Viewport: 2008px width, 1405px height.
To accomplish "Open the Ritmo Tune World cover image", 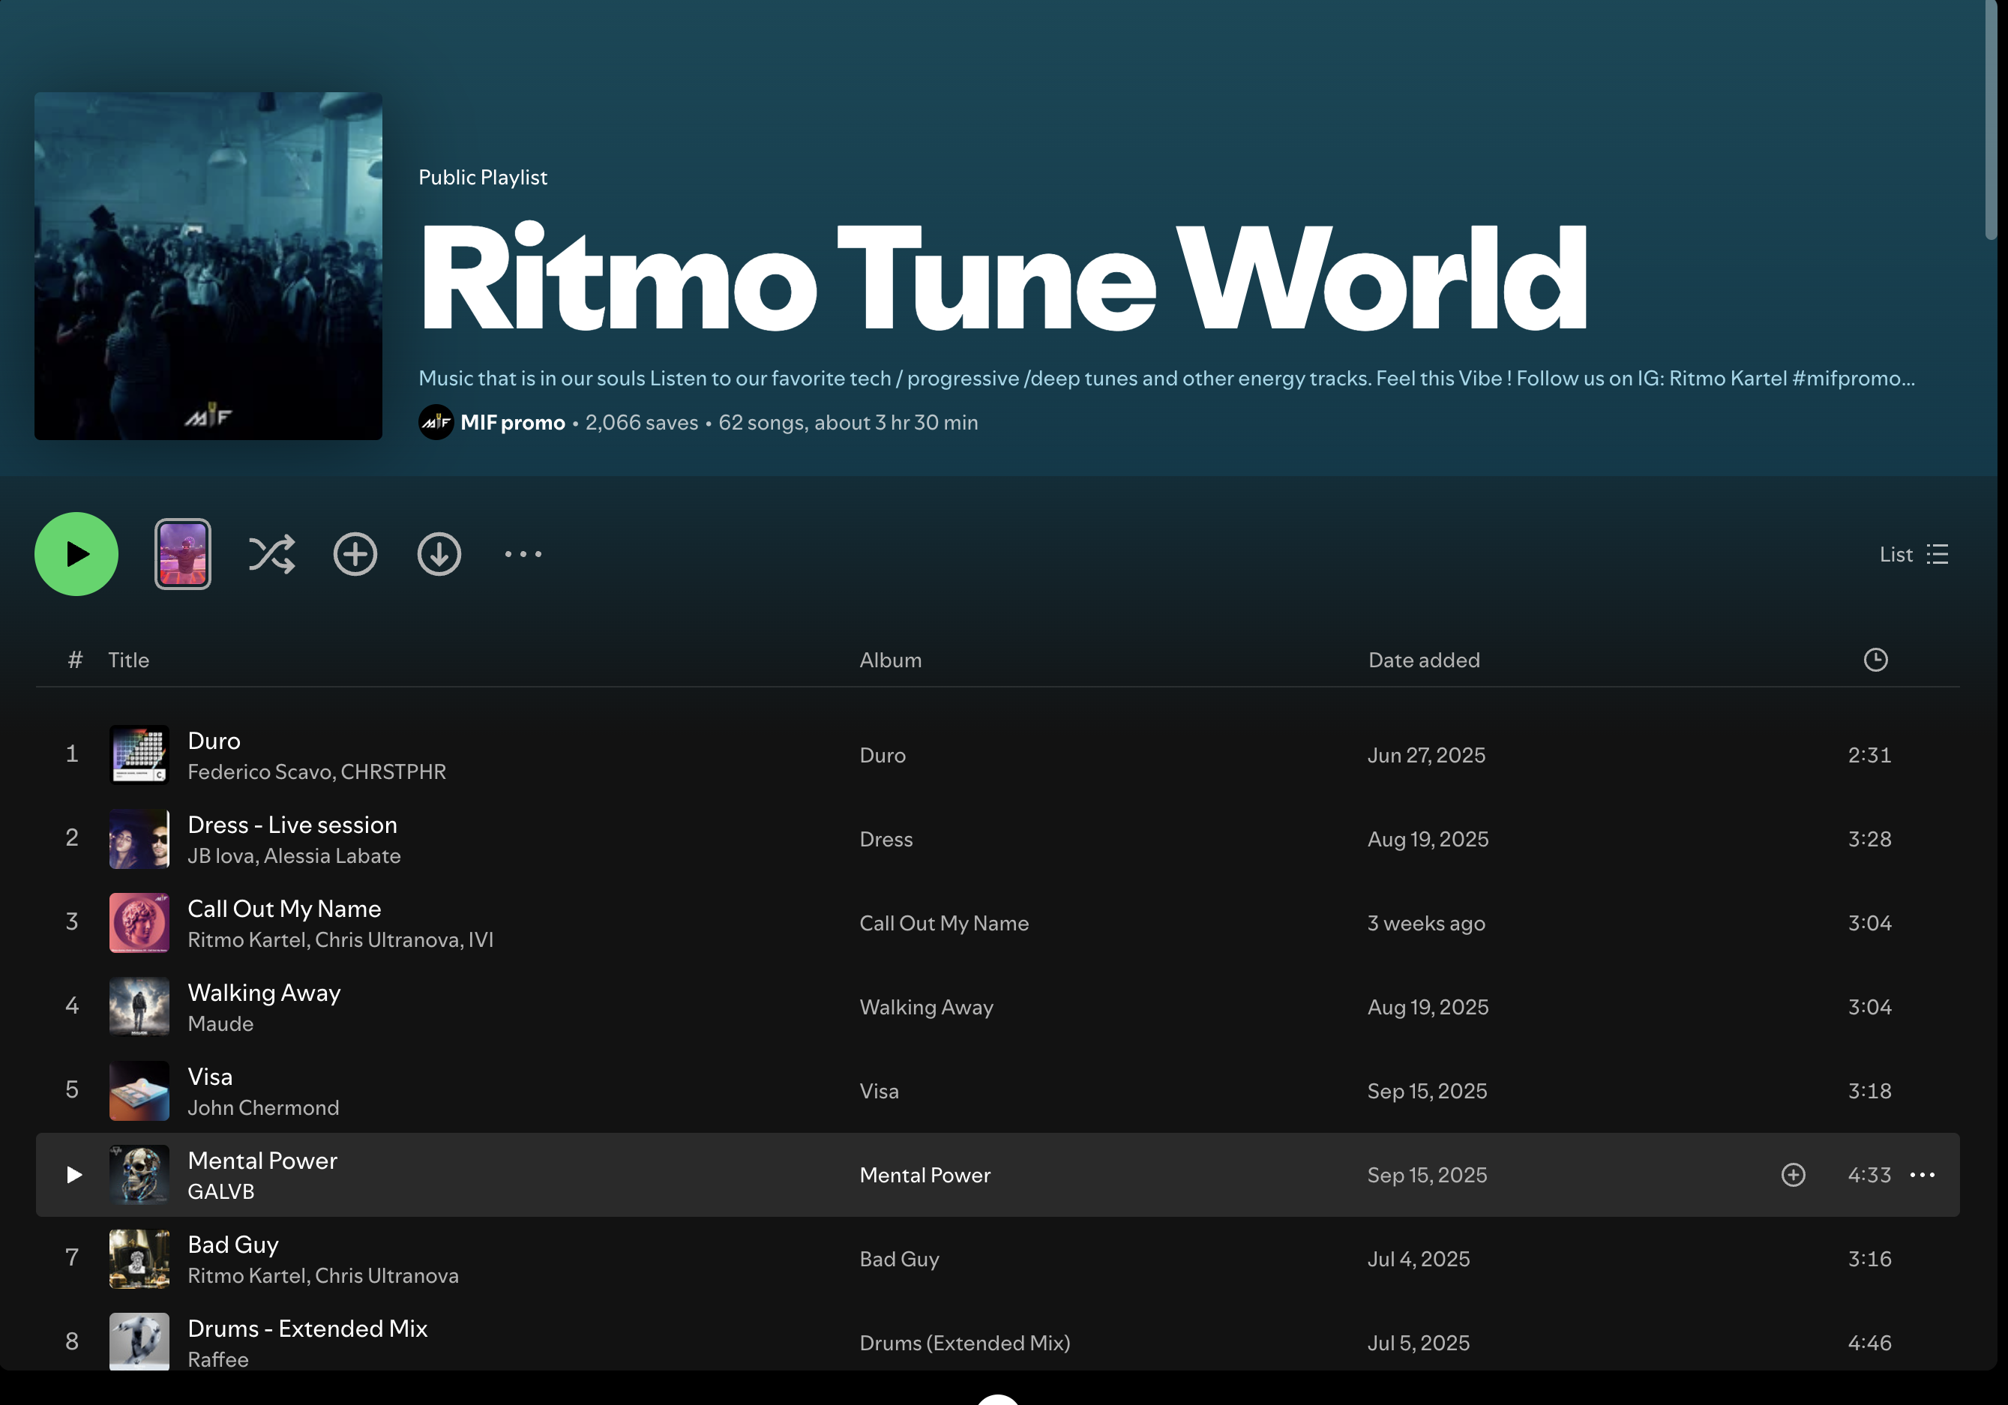I will pos(208,266).
